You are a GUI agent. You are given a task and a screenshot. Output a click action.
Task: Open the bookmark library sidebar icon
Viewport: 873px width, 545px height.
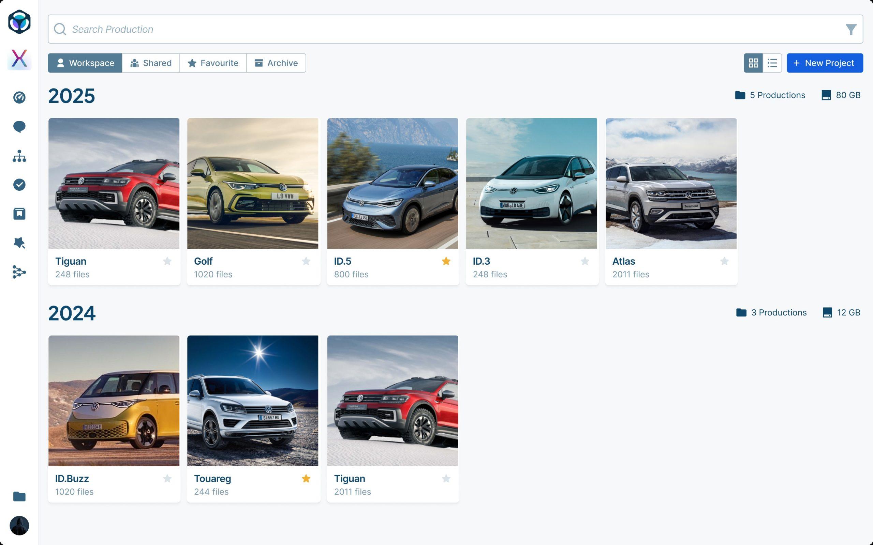coord(19,214)
